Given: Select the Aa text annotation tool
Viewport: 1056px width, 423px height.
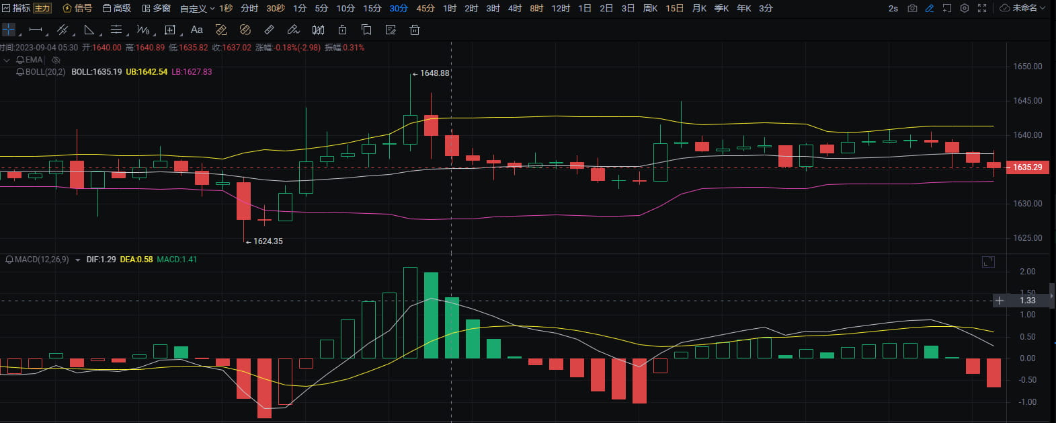Looking at the screenshot, I should (x=196, y=30).
